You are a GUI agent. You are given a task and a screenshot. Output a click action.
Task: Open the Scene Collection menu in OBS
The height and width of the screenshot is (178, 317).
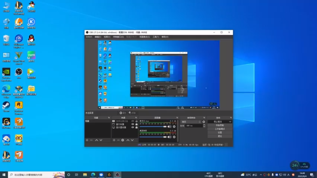tap(145, 37)
